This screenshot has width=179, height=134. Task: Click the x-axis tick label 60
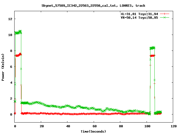[x=95, y=126]
